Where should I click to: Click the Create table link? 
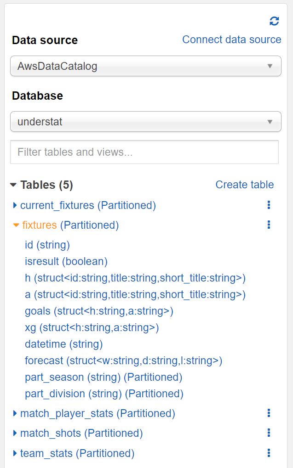pos(244,185)
